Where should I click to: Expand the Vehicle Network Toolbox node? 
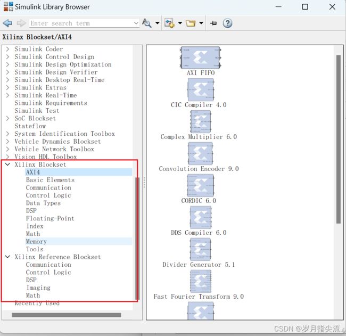(x=8, y=149)
